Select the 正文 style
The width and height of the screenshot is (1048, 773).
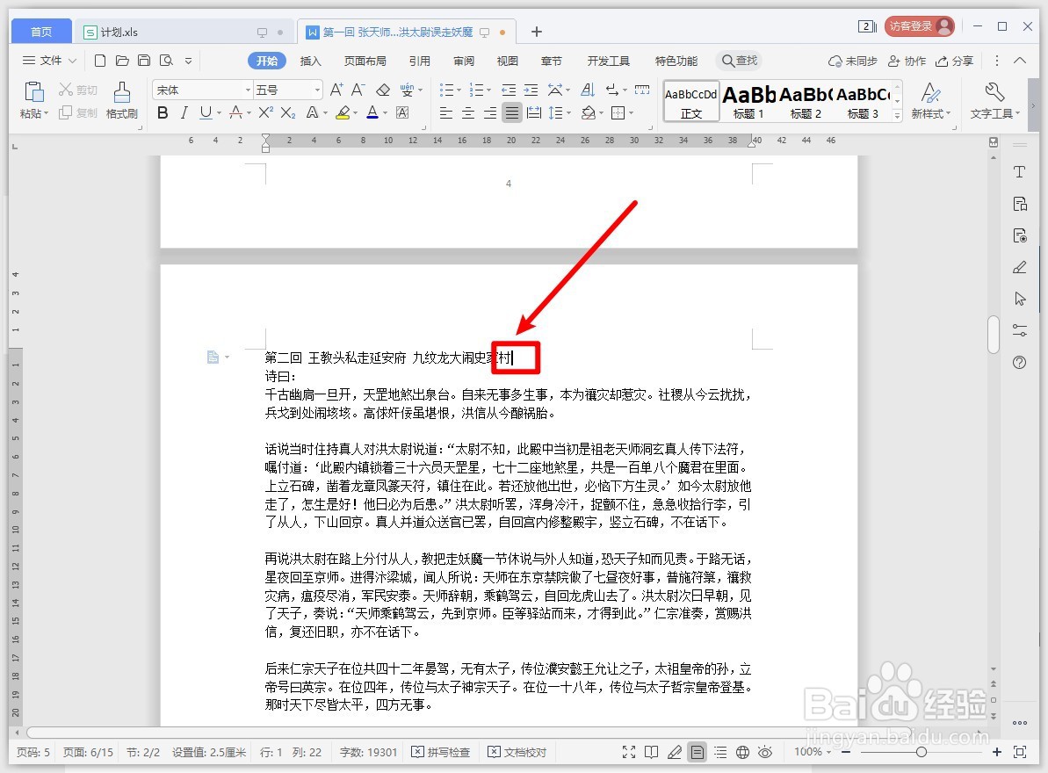tap(691, 102)
